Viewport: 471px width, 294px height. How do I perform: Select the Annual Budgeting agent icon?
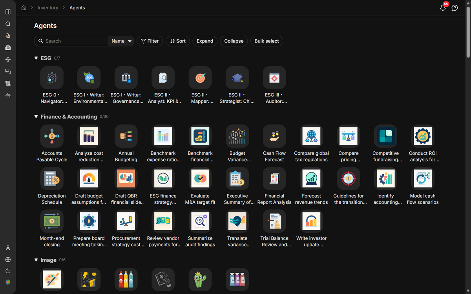click(x=126, y=136)
